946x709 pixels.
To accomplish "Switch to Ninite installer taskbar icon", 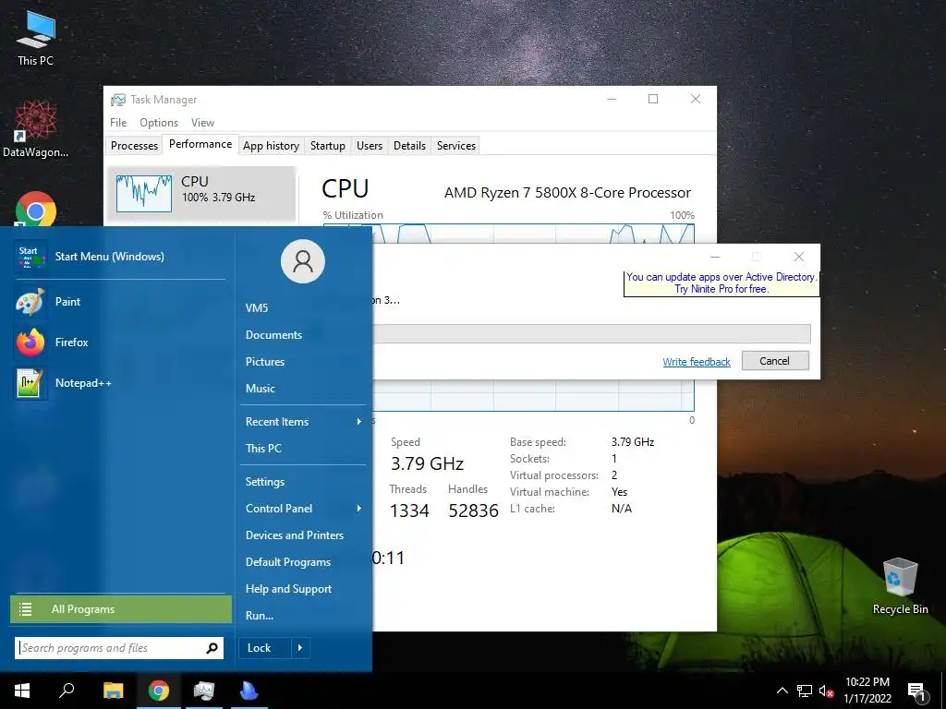I will pos(249,691).
